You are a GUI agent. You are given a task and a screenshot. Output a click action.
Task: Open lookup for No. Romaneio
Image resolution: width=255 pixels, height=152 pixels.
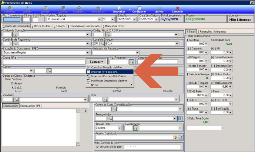[131, 62]
